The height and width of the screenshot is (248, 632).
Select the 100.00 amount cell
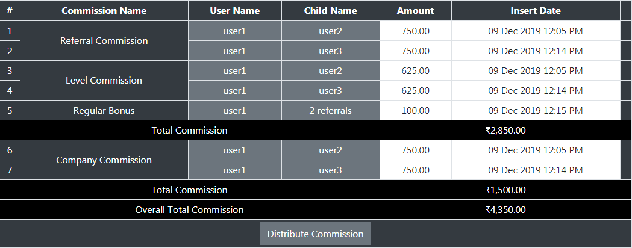tap(416, 111)
